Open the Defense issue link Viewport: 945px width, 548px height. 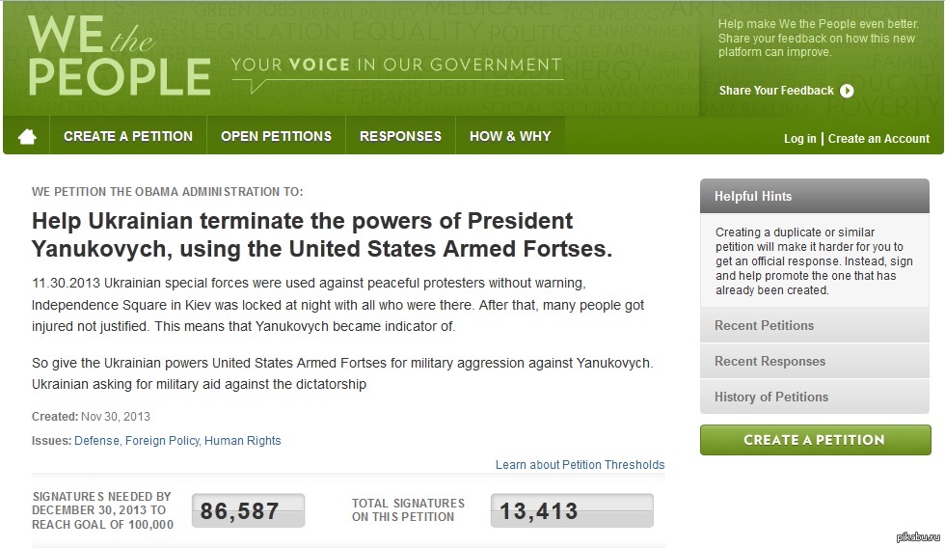[x=96, y=441]
